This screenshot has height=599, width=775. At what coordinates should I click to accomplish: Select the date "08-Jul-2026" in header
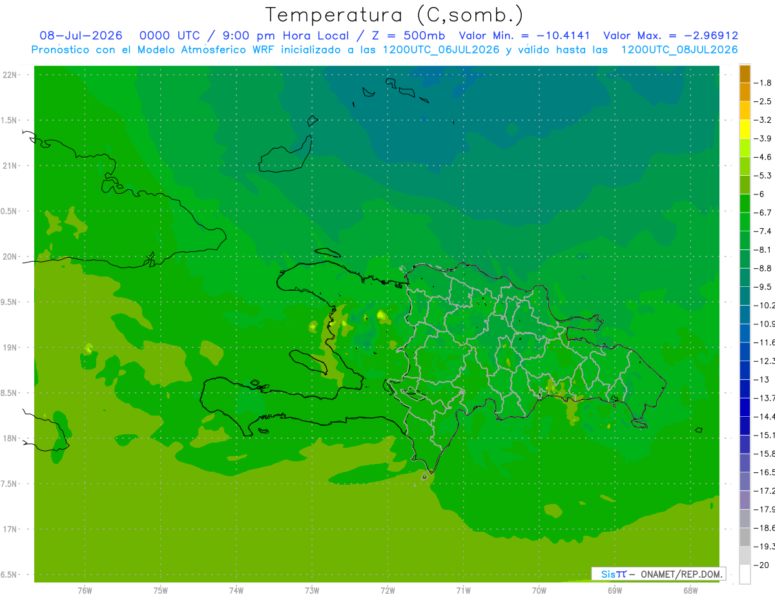click(81, 36)
